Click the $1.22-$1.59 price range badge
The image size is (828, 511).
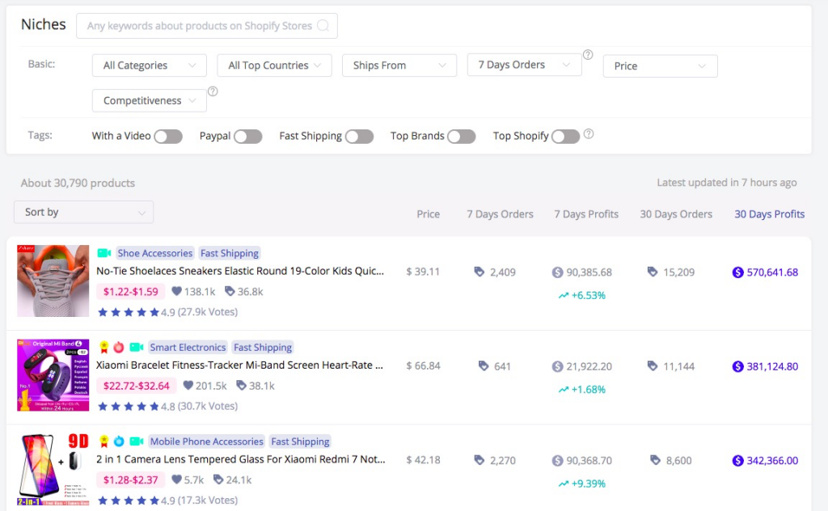(130, 291)
